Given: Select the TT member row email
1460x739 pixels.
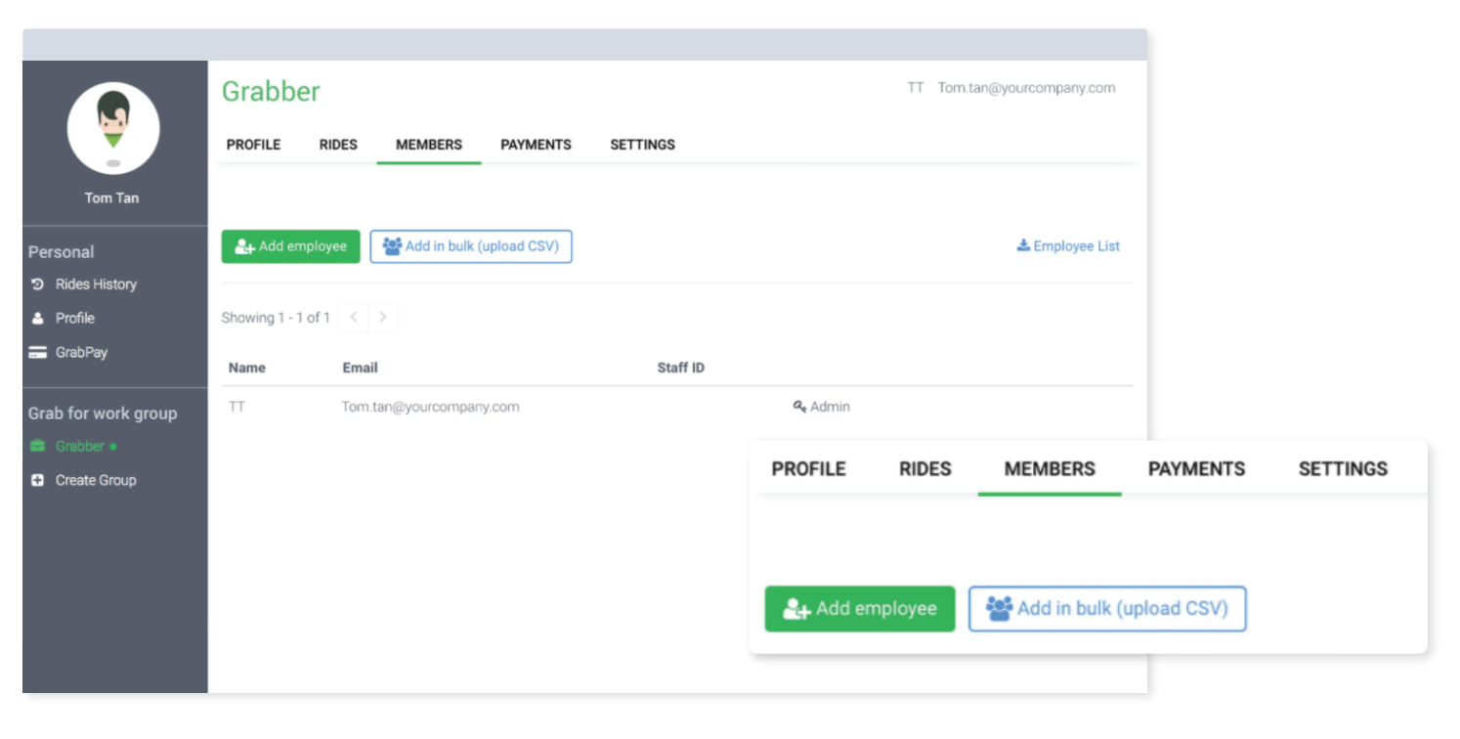Looking at the screenshot, I should click(430, 407).
